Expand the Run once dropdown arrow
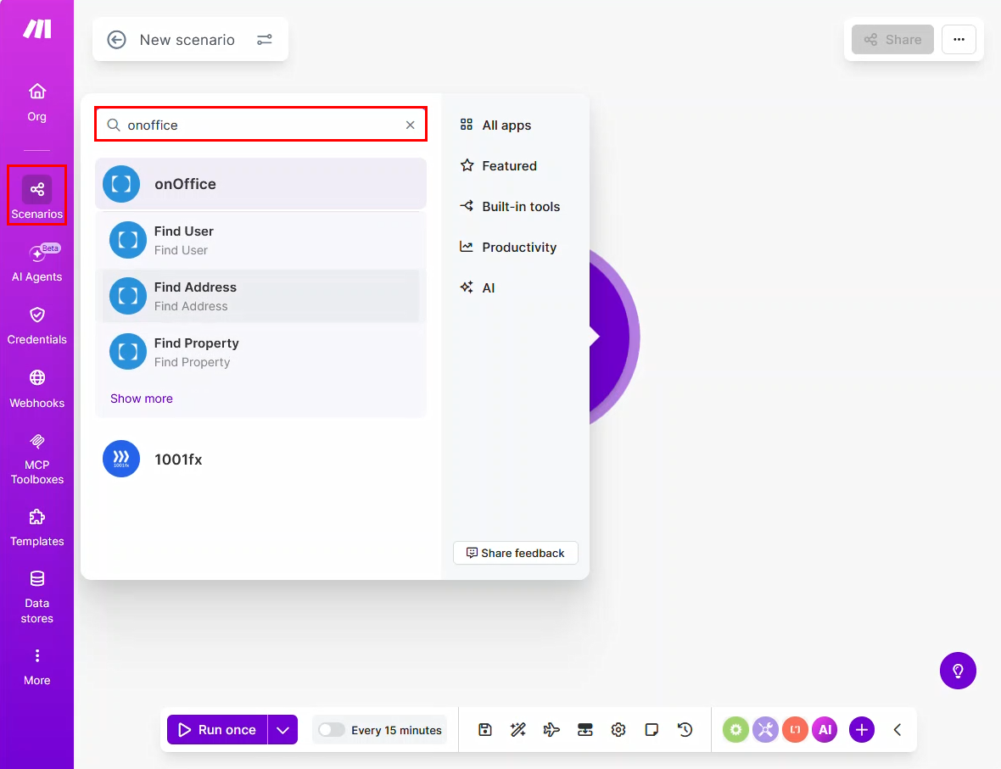This screenshot has width=1001, height=769. [x=282, y=729]
